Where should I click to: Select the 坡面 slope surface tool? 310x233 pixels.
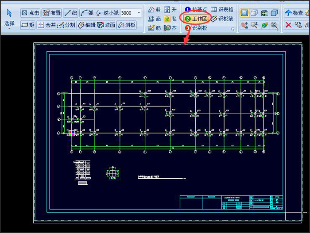106,25
